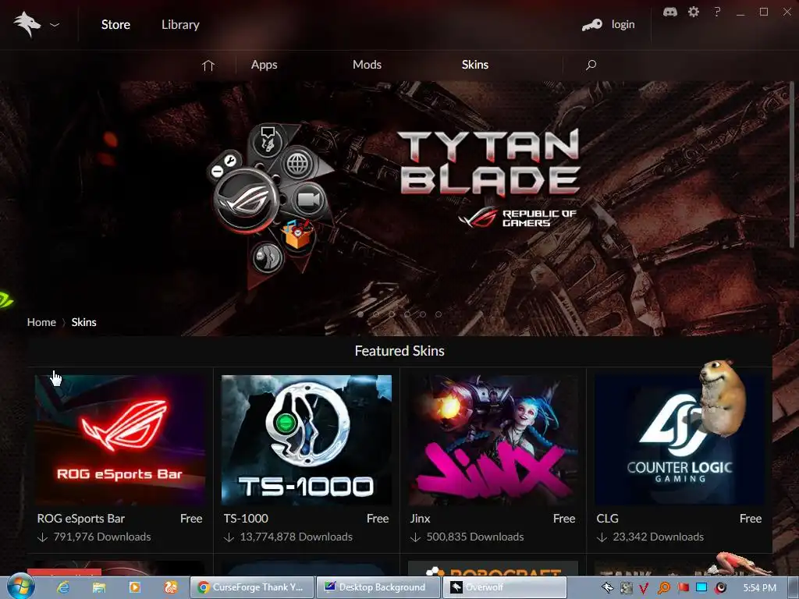The width and height of the screenshot is (799, 599).
Task: Click the 5:54 PM taskbar clock
Action: pos(759,588)
